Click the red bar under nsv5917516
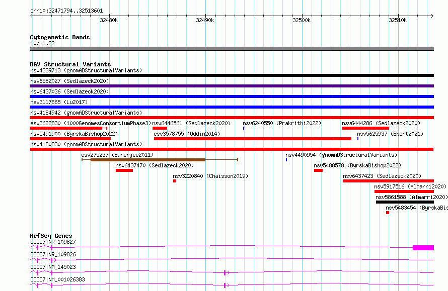This screenshot has width=448, height=291. (x=404, y=191)
